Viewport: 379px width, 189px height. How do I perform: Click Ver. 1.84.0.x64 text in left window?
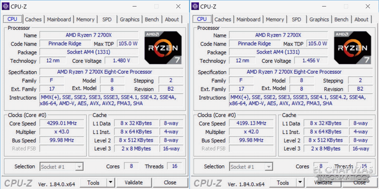coord(57,184)
